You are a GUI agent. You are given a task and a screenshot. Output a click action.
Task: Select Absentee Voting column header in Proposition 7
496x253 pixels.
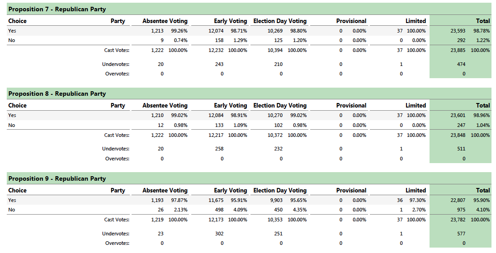[165, 21]
